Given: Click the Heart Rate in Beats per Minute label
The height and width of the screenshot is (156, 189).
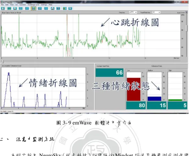Looking at the screenshot, I should pos(12,13).
